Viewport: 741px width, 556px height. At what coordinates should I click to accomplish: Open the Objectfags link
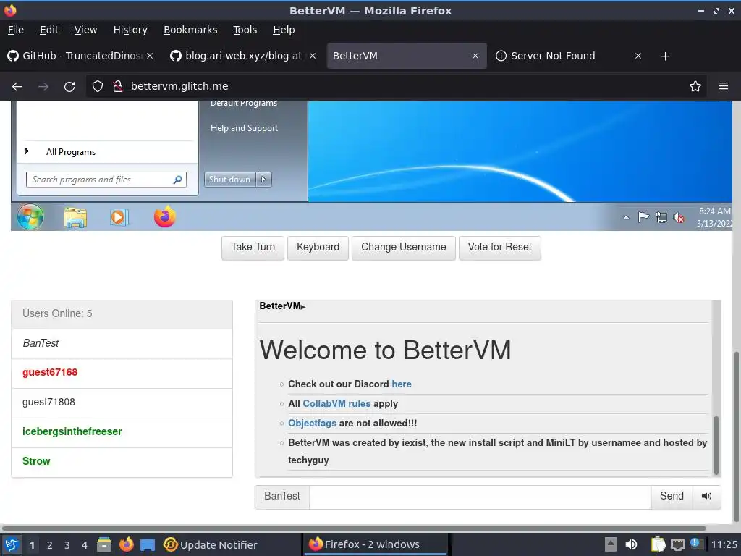(x=313, y=424)
